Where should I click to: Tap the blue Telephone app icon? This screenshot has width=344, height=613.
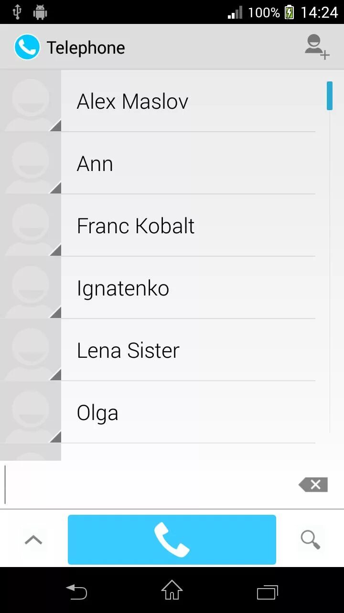27,47
